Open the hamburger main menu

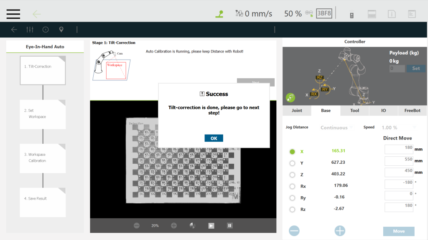point(13,14)
